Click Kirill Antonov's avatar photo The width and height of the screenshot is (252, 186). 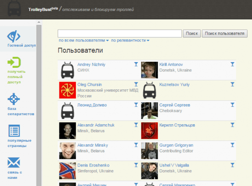tap(149, 70)
